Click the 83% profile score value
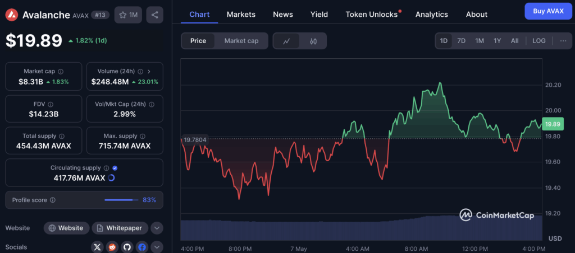The width and height of the screenshot is (575, 253). pos(149,200)
